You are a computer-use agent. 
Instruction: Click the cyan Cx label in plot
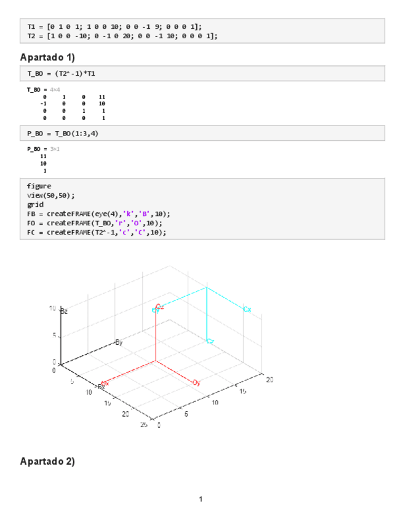[247, 309]
